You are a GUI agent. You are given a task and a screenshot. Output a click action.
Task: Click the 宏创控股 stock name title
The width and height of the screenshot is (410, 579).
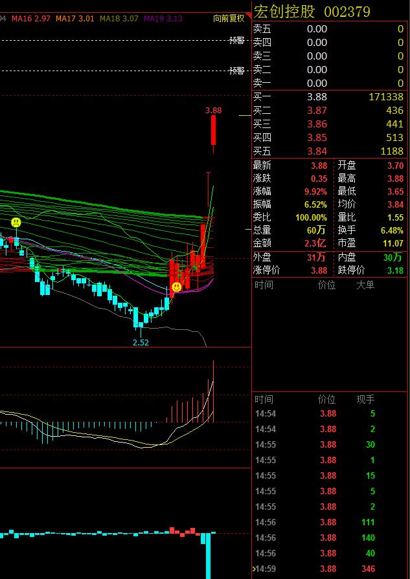coord(285,12)
